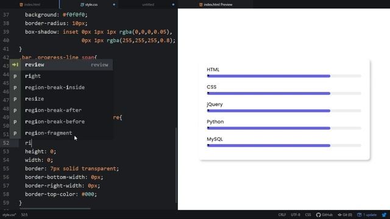This screenshot has width=390, height=219.
Task: Open the Git (0) status item
Action: tap(345, 215)
